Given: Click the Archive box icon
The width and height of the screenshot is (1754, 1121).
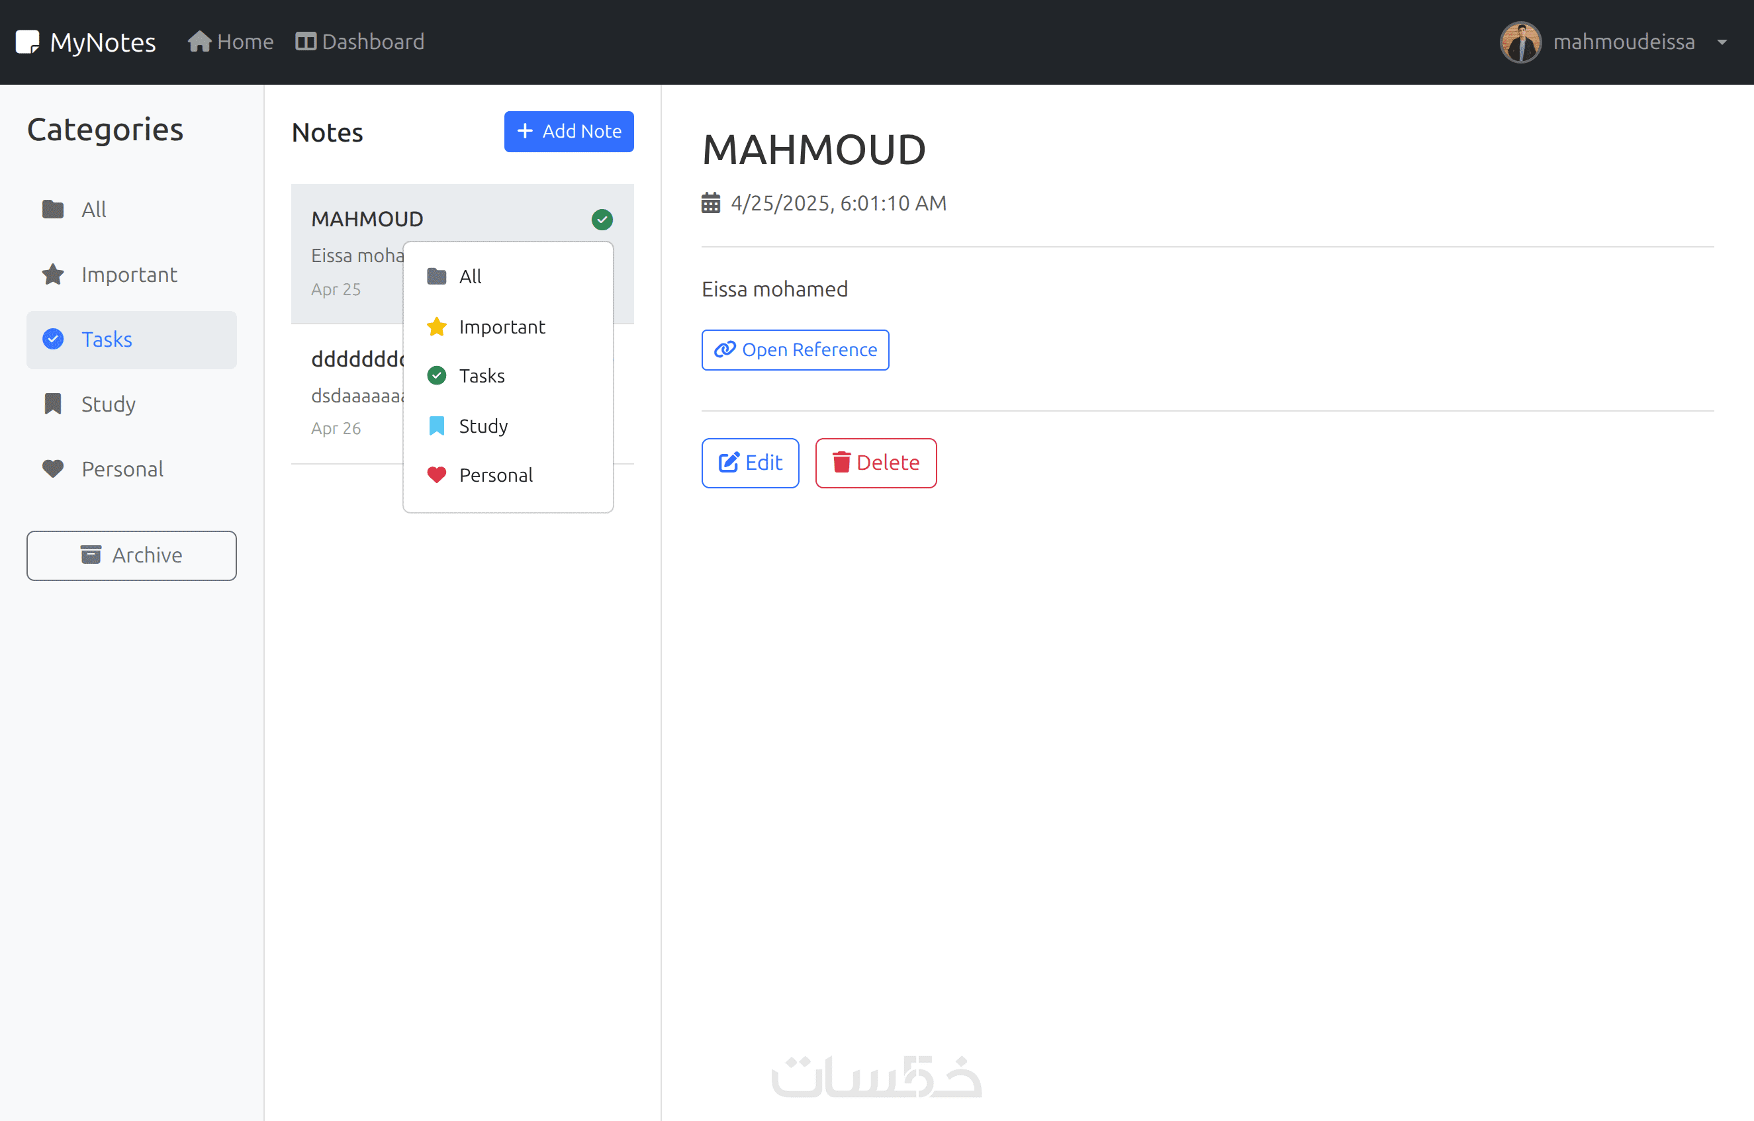Looking at the screenshot, I should coord(91,555).
